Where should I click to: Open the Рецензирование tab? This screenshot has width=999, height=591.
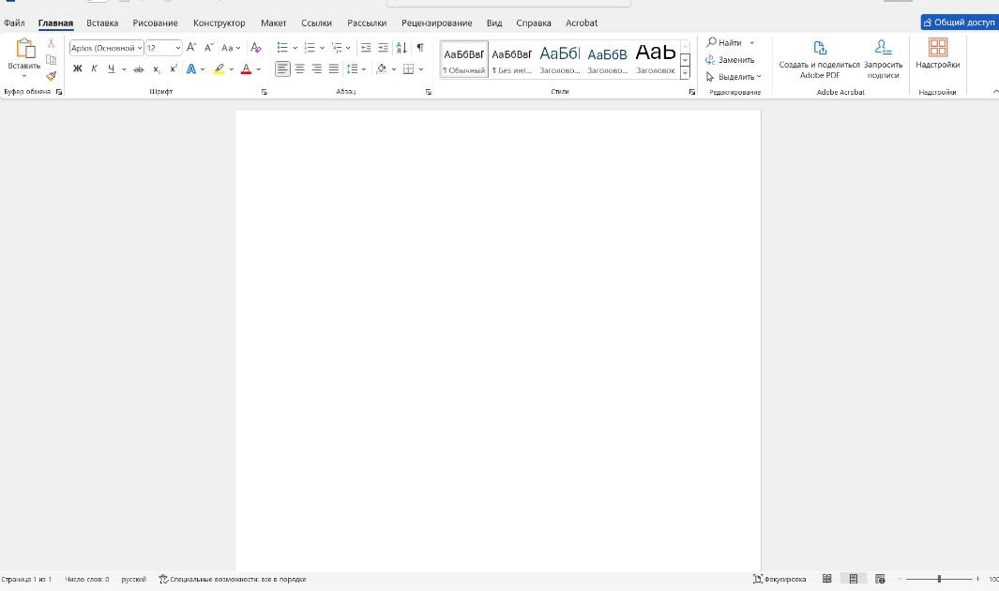tap(436, 23)
